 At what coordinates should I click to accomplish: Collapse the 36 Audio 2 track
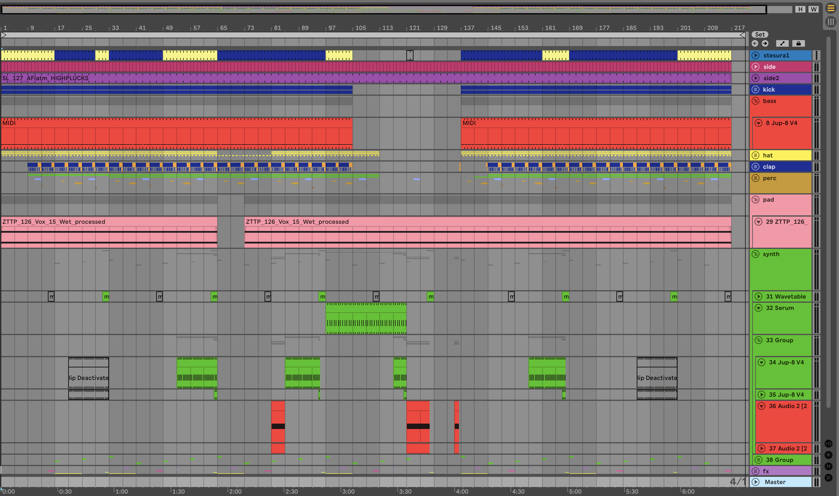pyautogui.click(x=762, y=406)
